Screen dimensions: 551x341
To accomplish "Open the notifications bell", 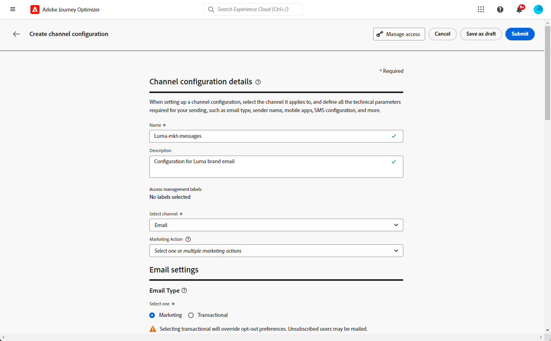I will 519,10.
